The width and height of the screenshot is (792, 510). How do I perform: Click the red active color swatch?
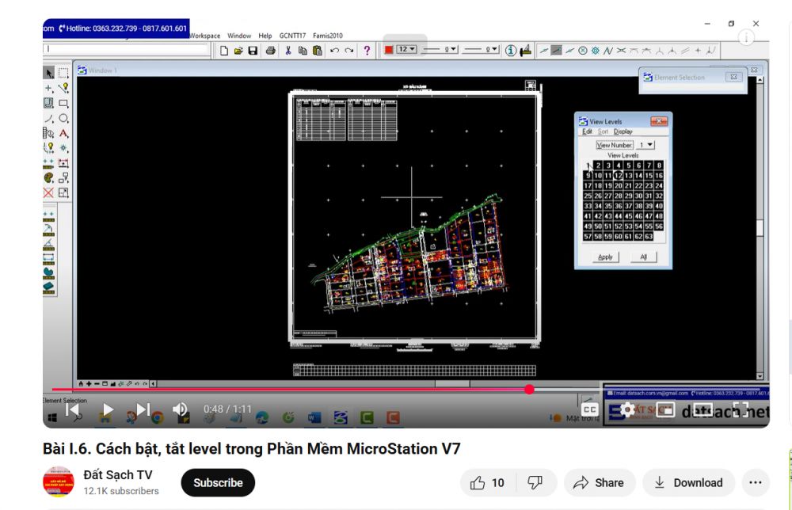[389, 50]
